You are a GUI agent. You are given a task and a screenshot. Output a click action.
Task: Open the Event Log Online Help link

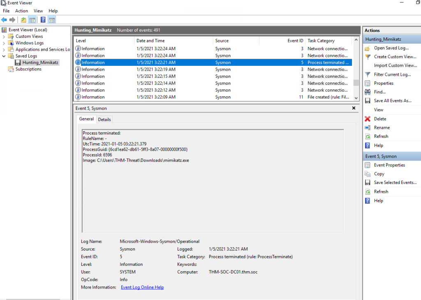pyautogui.click(x=142, y=287)
